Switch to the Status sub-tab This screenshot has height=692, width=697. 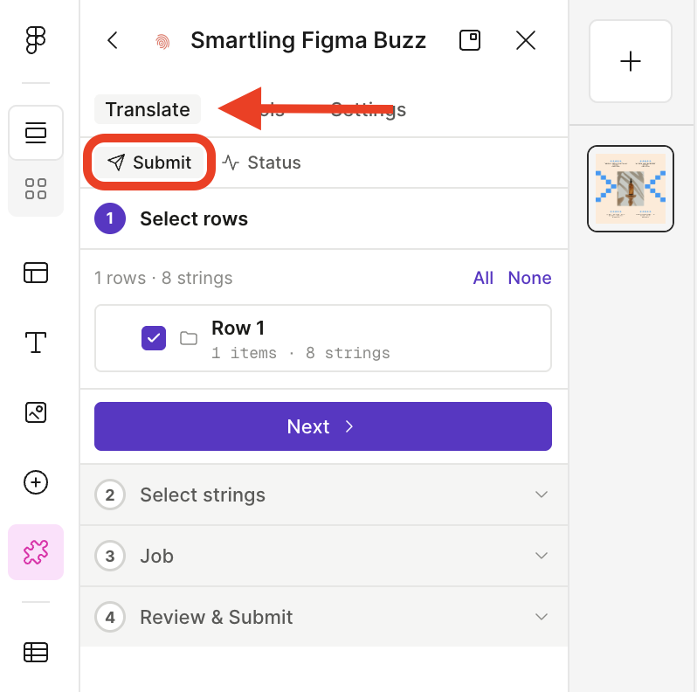click(262, 163)
